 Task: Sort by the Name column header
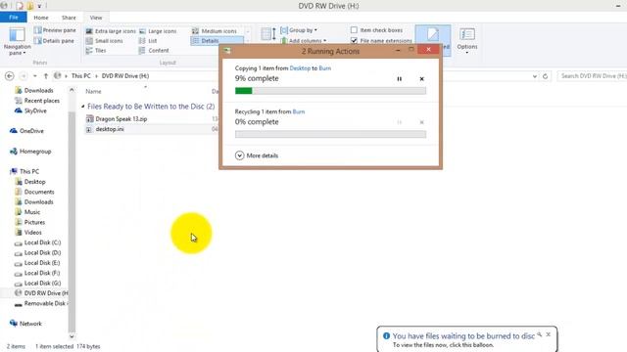pyautogui.click(x=94, y=91)
